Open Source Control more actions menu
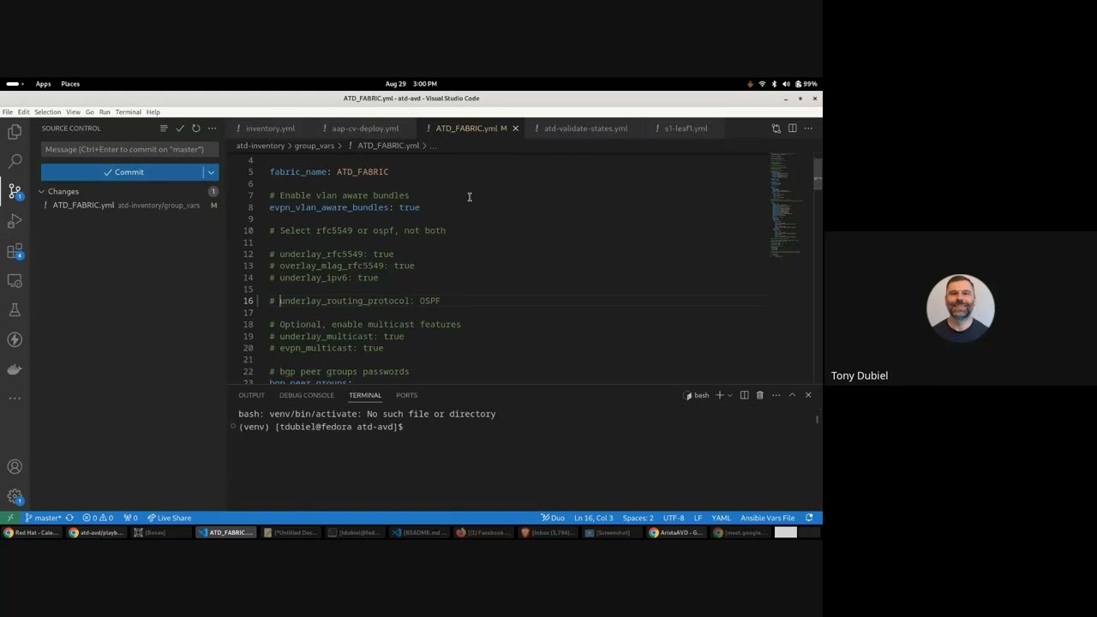1097x617 pixels. click(212, 129)
